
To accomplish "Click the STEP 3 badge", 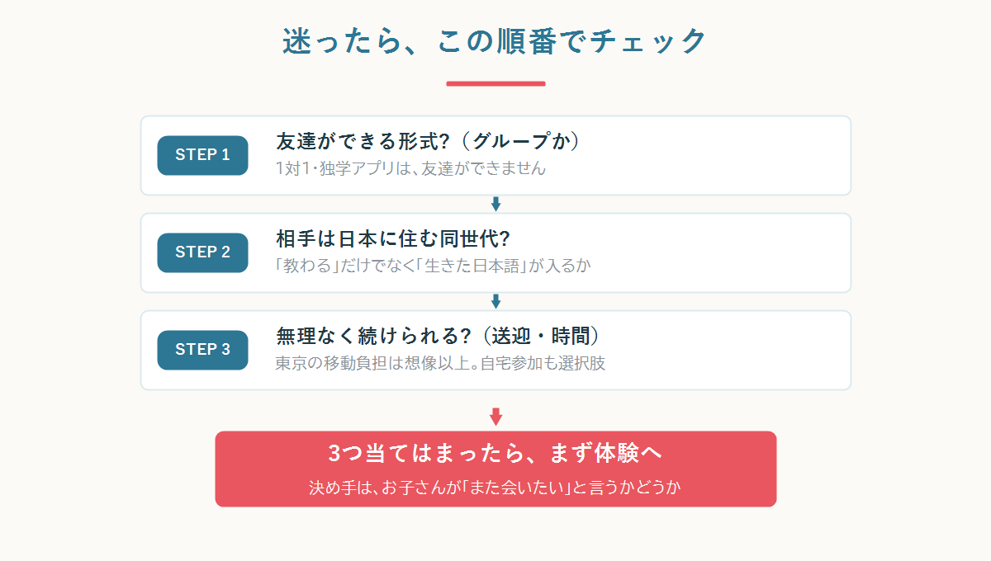I will click(x=202, y=350).
